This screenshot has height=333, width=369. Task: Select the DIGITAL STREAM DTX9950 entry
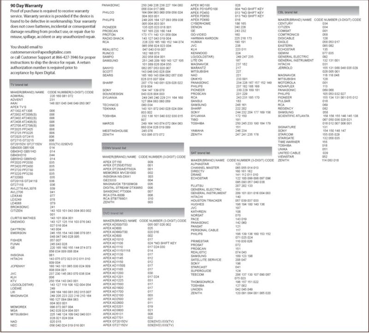(123, 188)
